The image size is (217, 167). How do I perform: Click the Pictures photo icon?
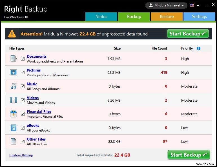13,72
